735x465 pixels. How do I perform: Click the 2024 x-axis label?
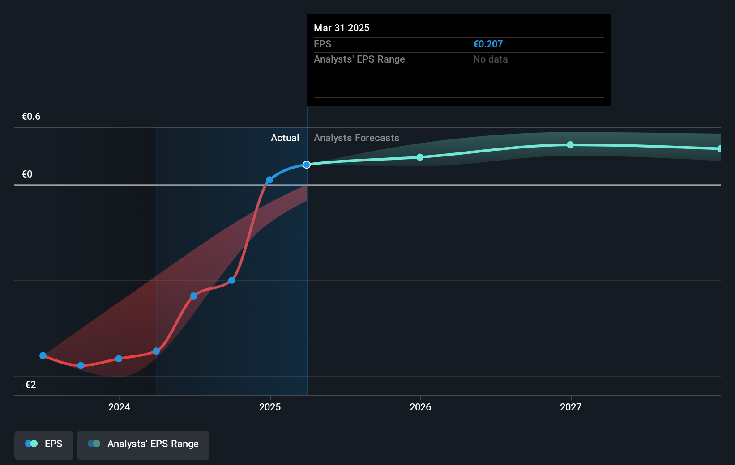point(118,407)
